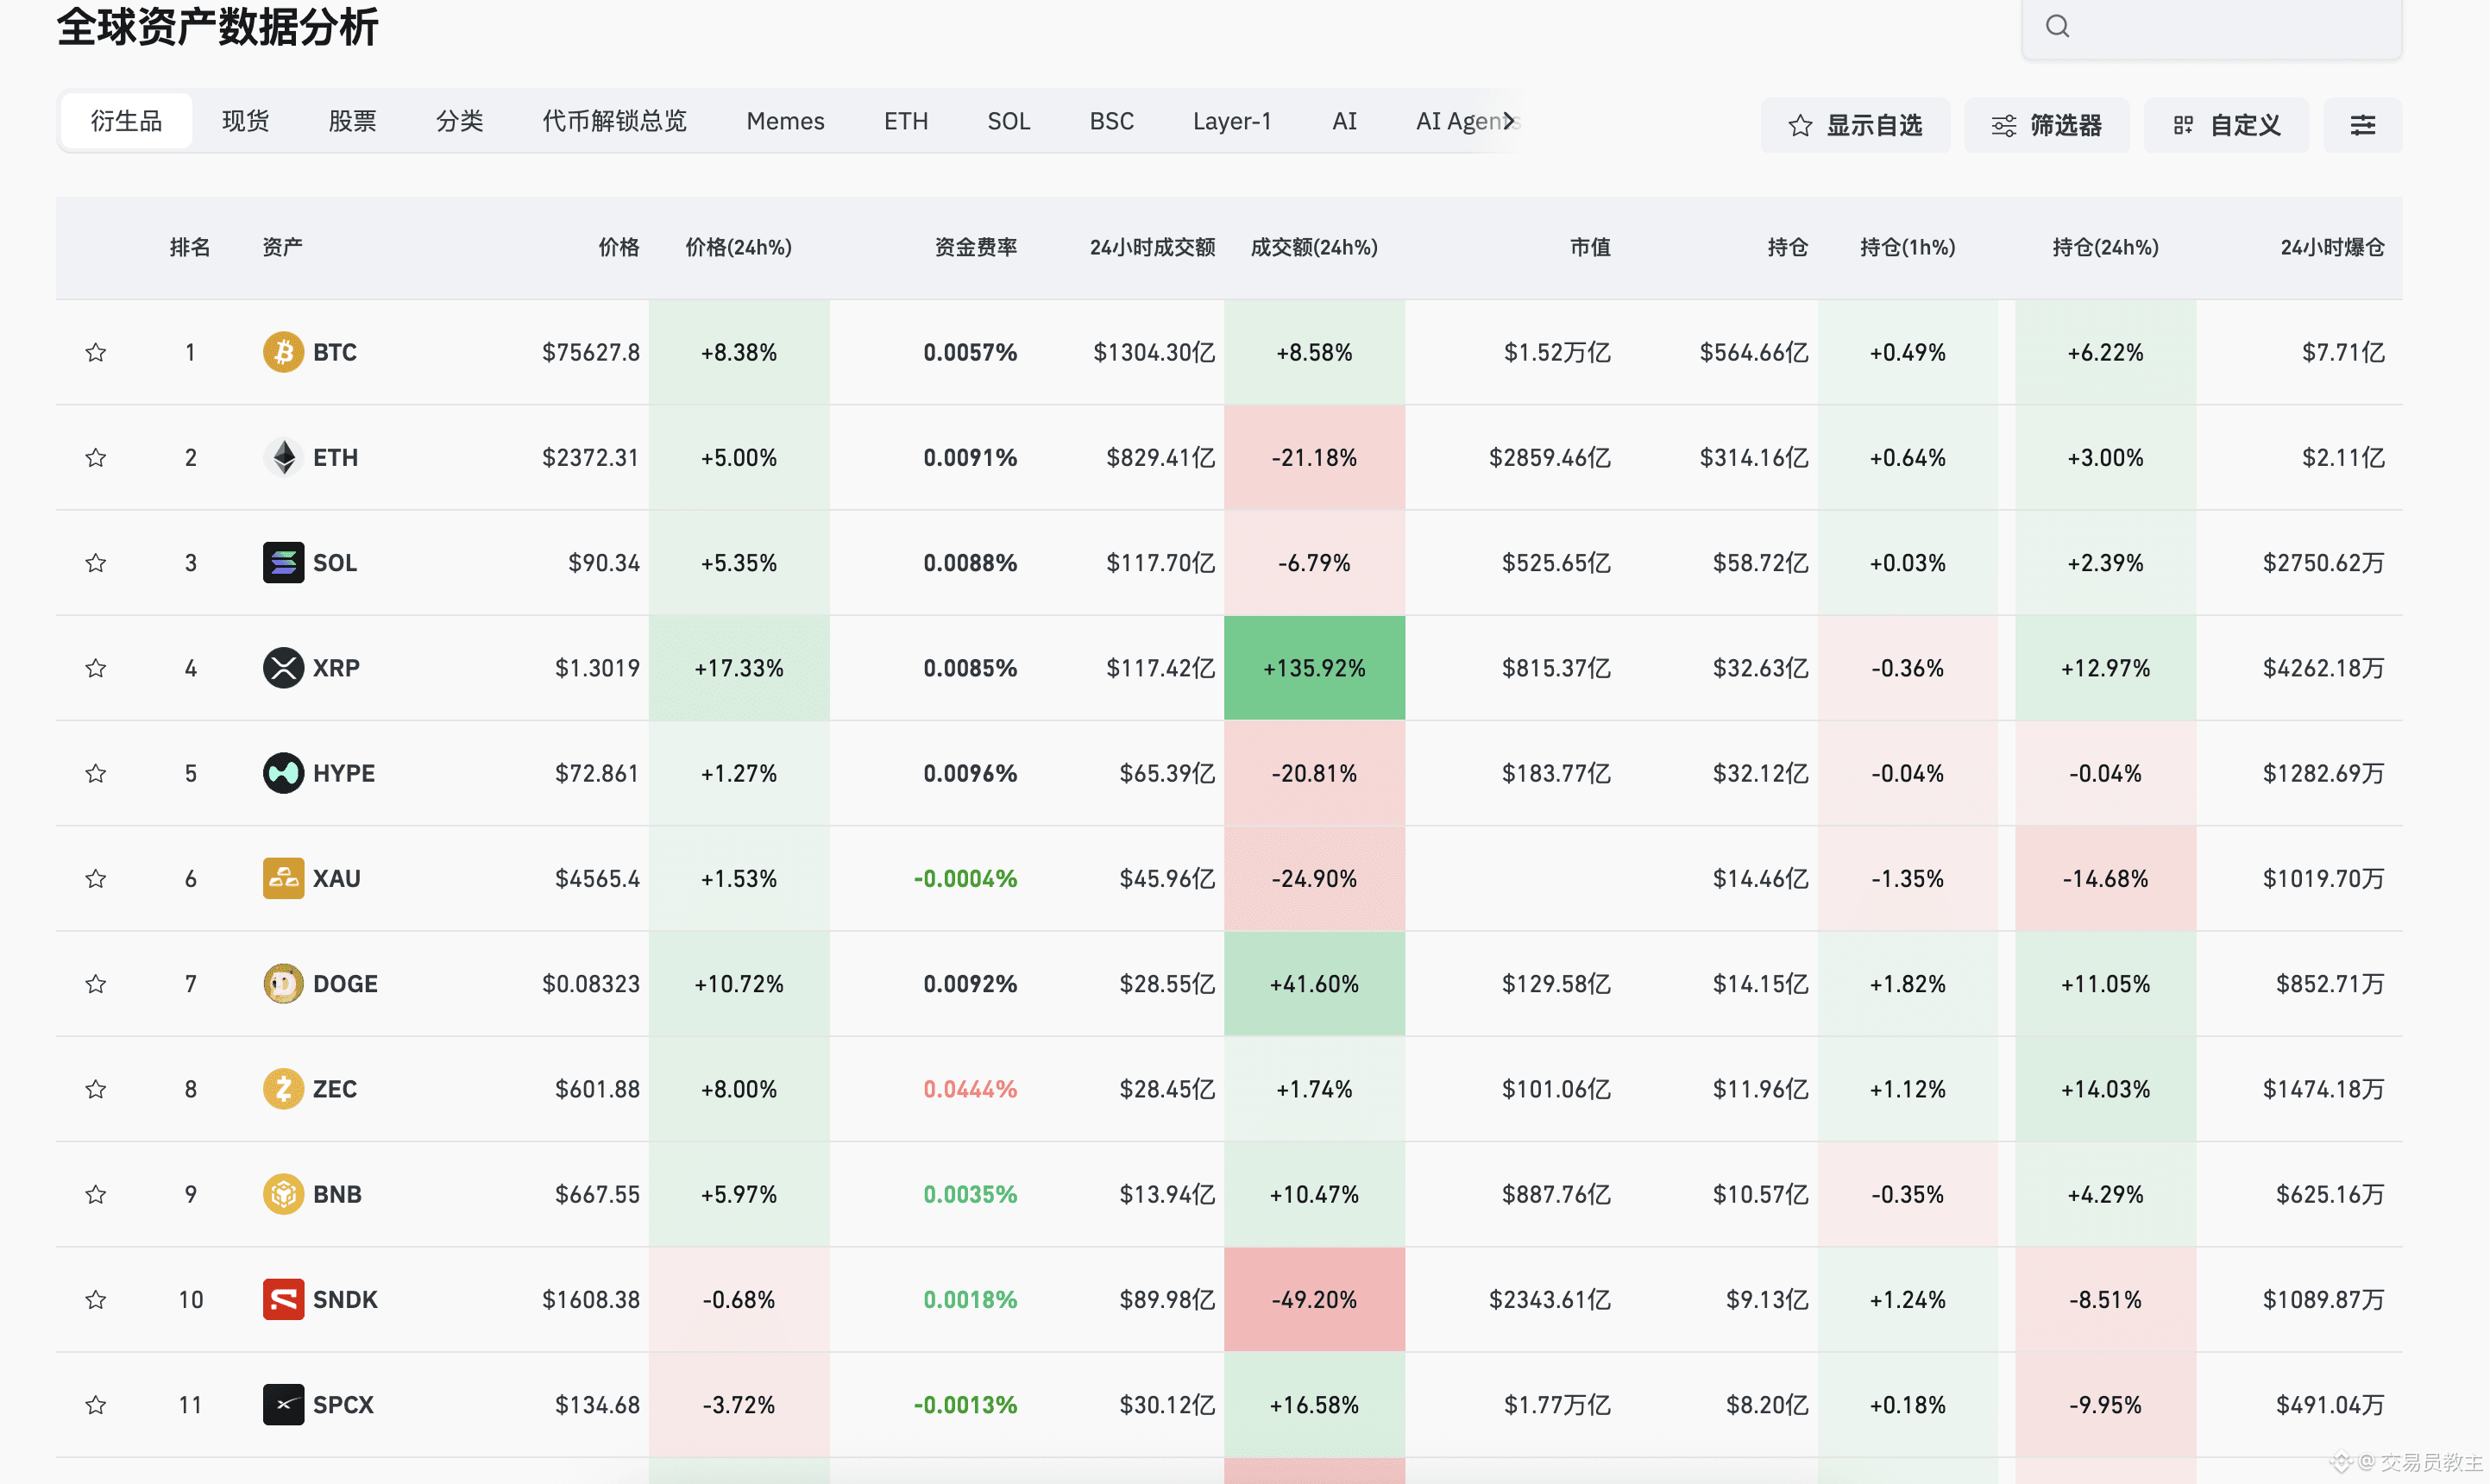Open the Layer-1 tab
The image size is (2490, 1484).
(x=1232, y=121)
